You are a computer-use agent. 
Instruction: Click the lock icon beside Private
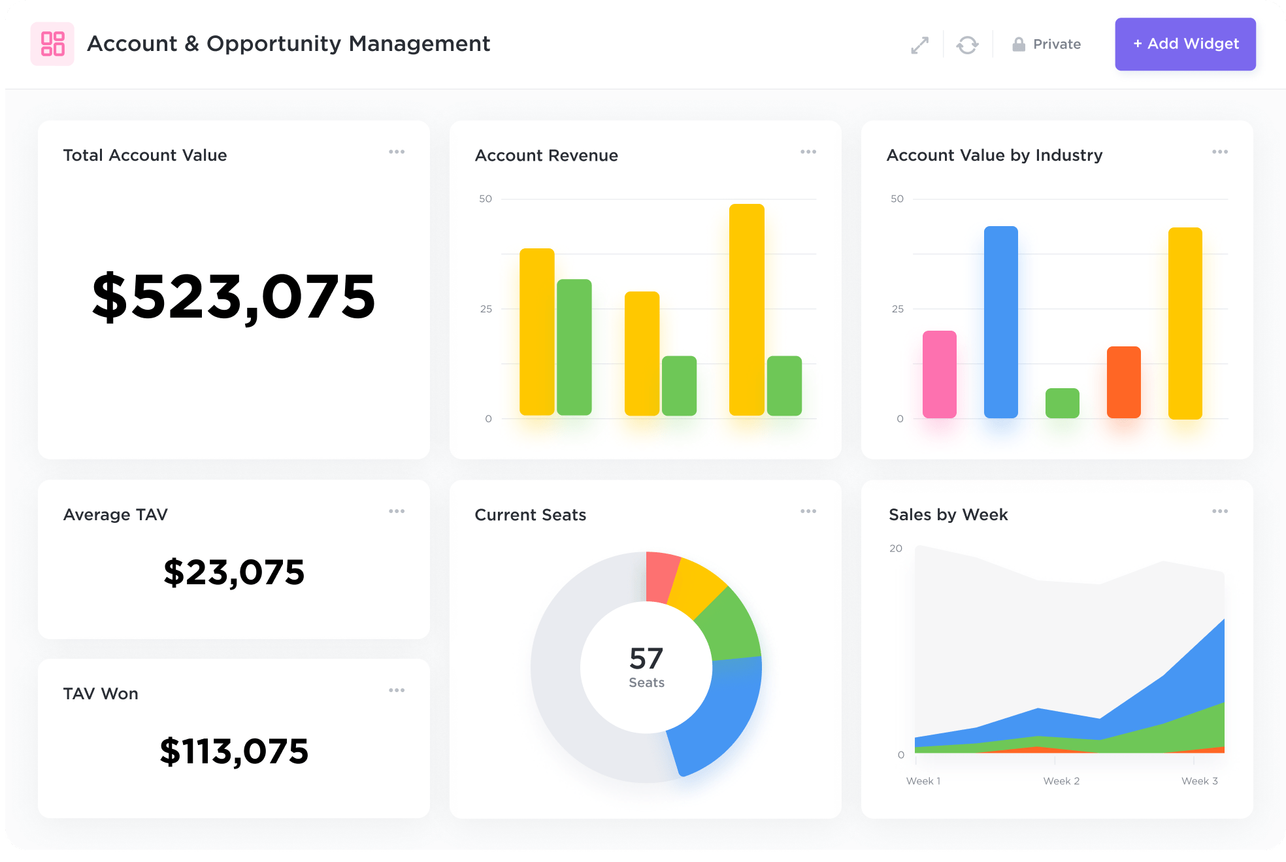pos(1018,44)
